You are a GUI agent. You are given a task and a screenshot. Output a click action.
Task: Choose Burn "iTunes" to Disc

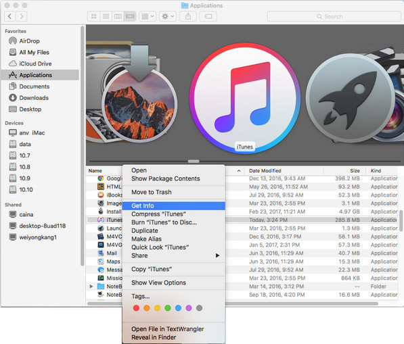(174, 222)
